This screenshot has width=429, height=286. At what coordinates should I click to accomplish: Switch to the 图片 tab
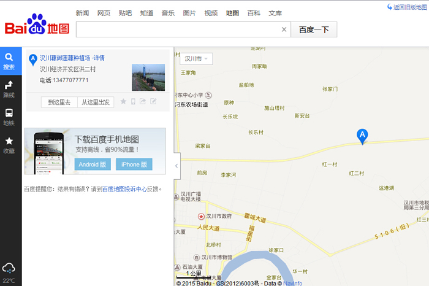coord(189,13)
